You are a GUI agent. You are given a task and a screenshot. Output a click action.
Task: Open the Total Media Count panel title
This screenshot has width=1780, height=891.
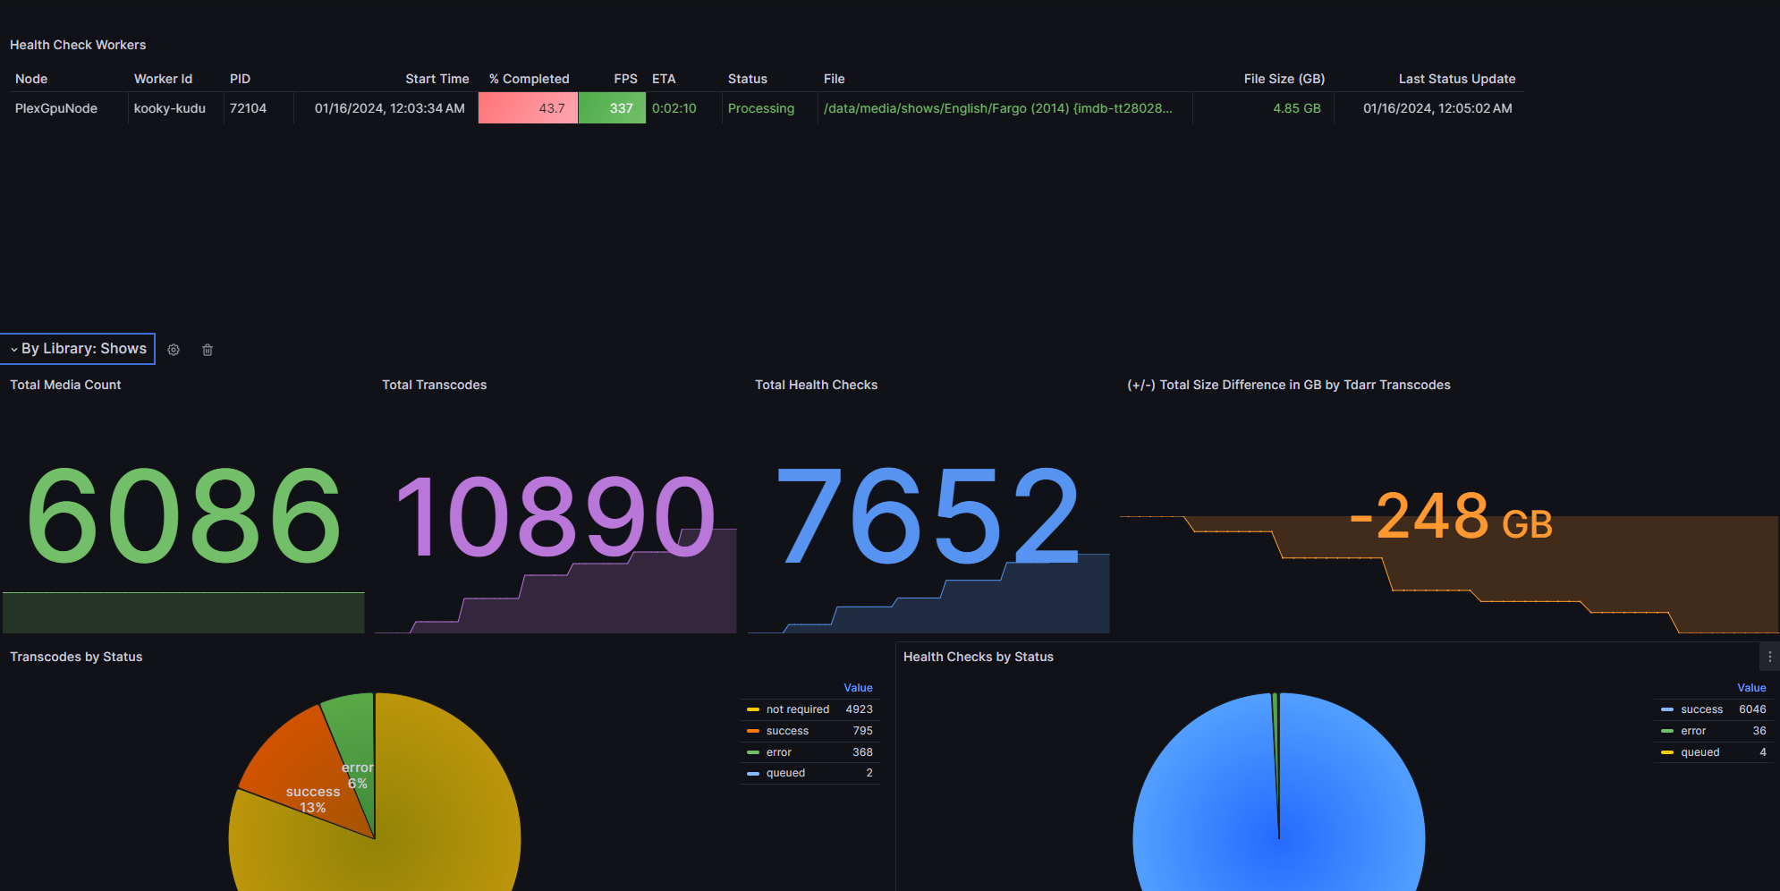coord(65,385)
